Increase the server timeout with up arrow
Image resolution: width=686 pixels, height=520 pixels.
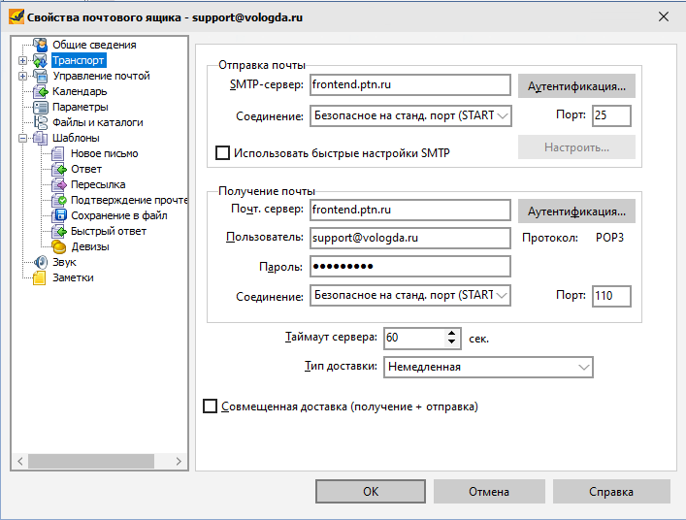tap(451, 333)
